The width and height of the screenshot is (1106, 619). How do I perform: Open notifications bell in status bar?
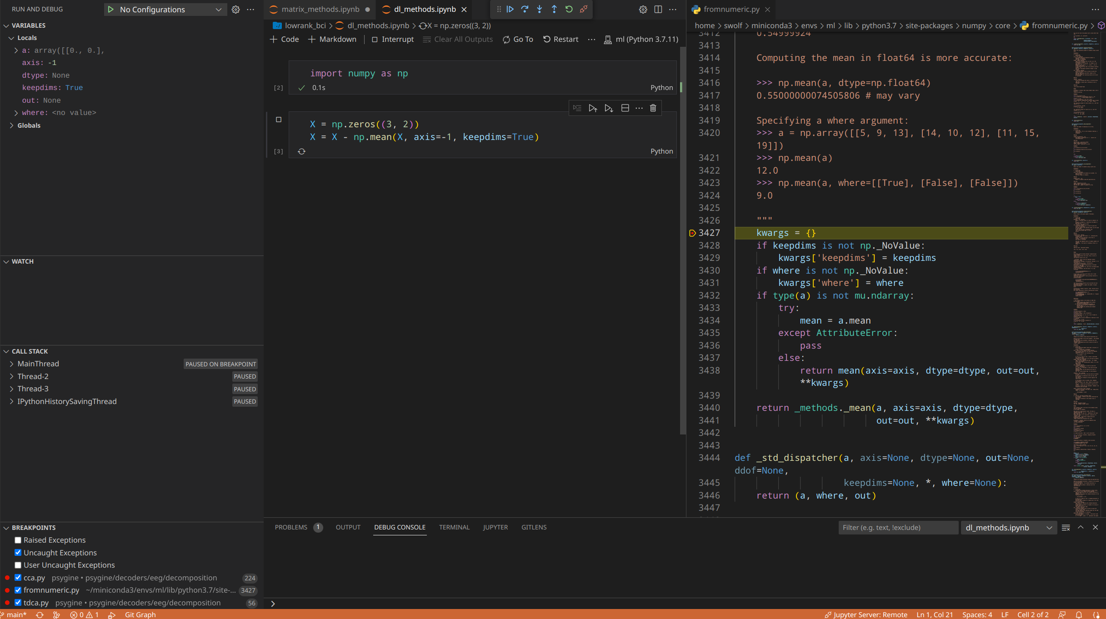point(1079,614)
